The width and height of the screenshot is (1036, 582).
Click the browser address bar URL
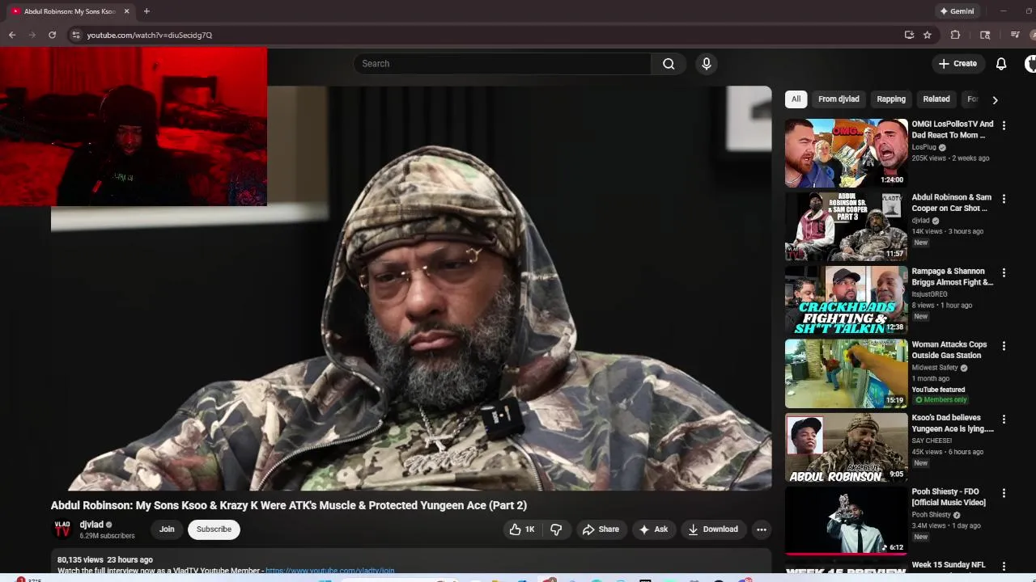150,36
